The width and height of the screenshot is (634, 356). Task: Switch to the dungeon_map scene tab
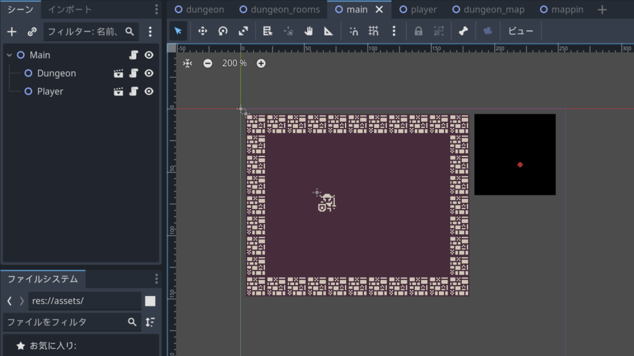[488, 9]
